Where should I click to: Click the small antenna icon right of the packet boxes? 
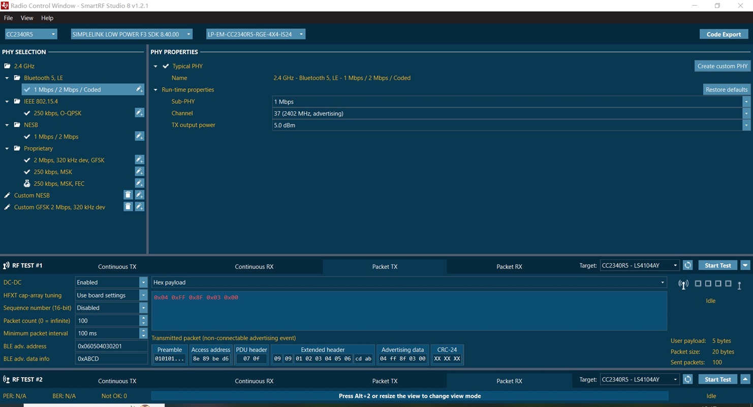point(739,285)
